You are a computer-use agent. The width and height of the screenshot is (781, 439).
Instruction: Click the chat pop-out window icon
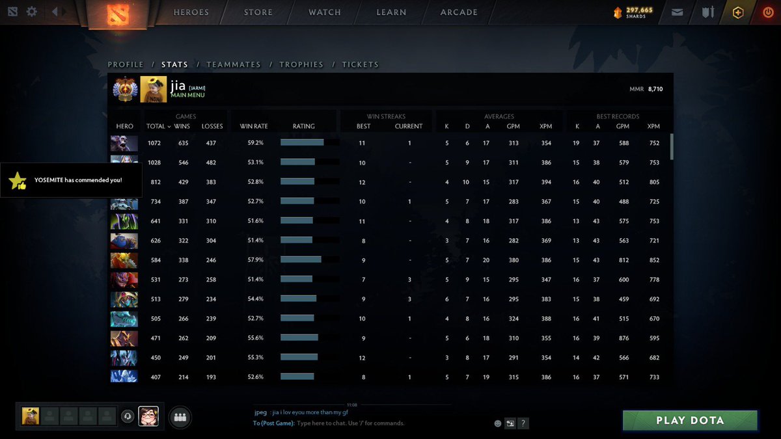click(x=510, y=423)
